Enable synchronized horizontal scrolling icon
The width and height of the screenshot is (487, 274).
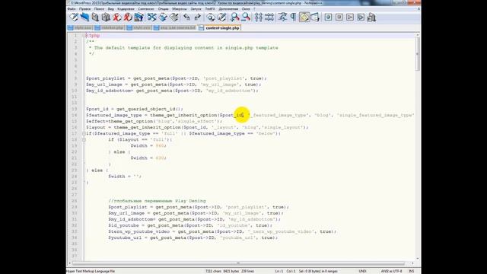pyautogui.click(x=269, y=18)
